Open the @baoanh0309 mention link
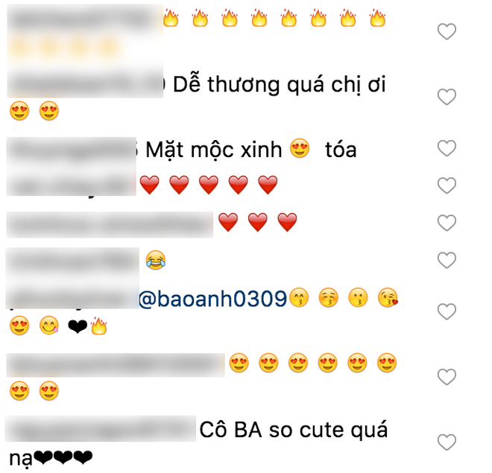This screenshot has height=473, width=492. point(212,299)
